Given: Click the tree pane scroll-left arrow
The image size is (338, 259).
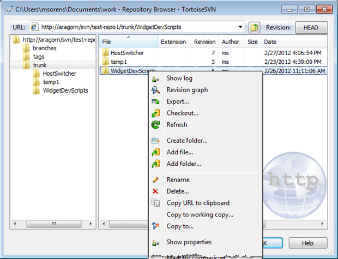Looking at the screenshot, I should [x=15, y=224].
